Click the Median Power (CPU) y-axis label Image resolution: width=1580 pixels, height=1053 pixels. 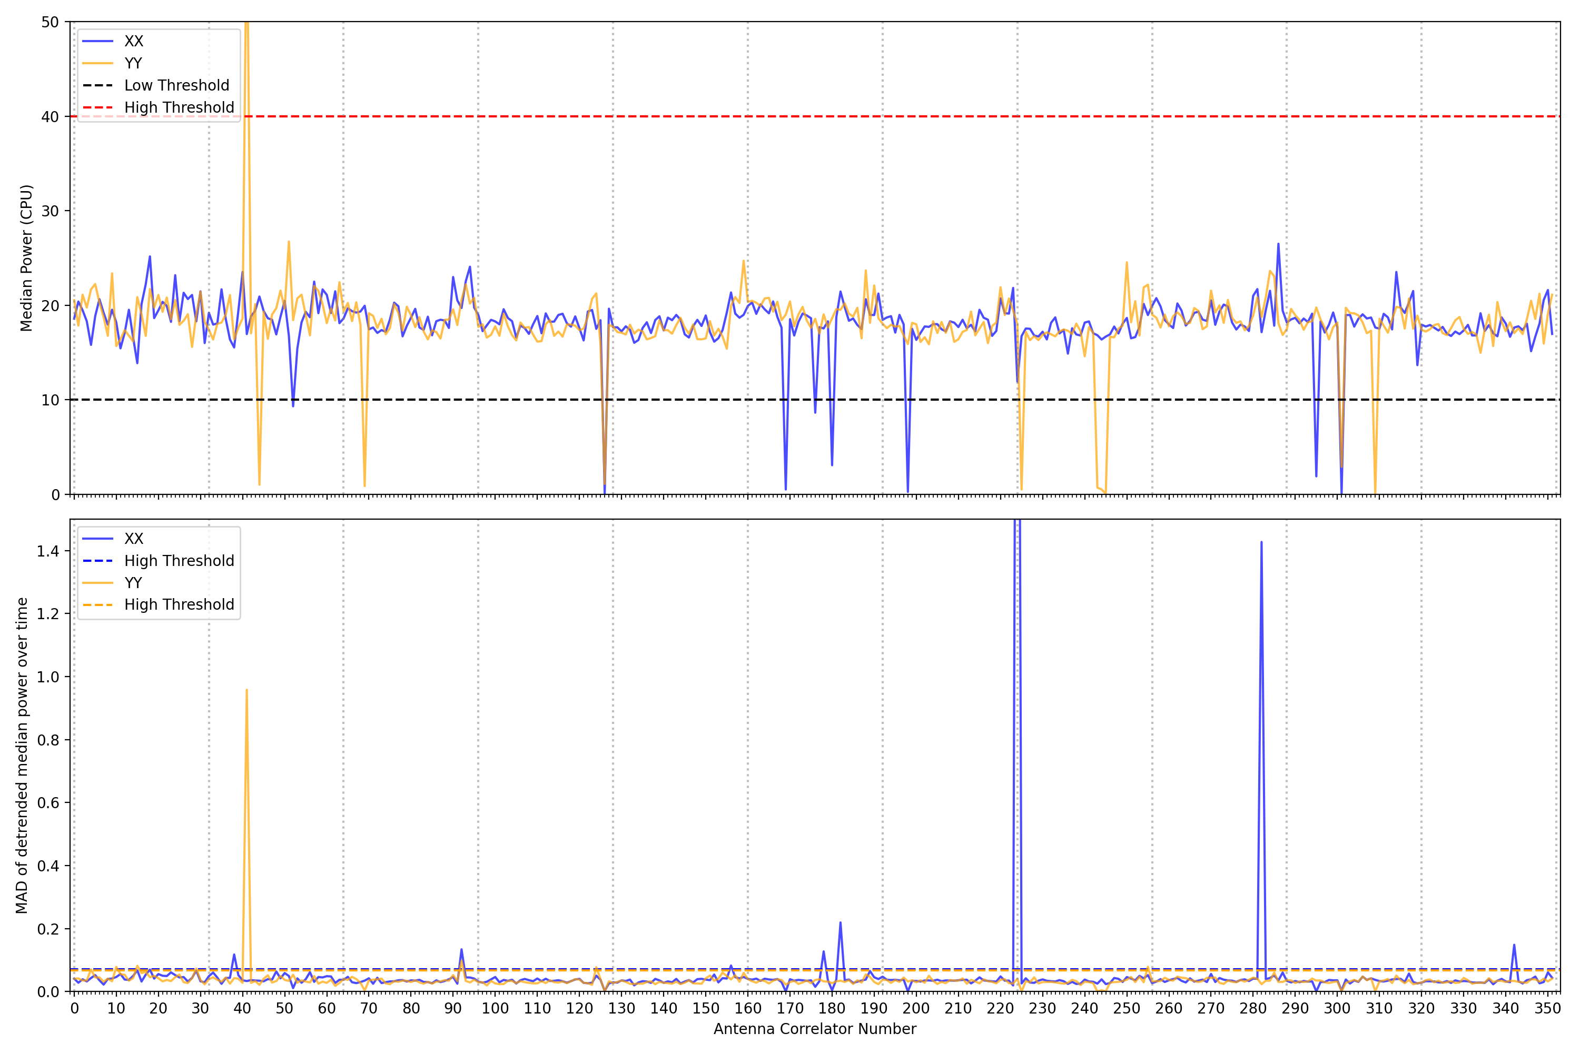point(26,258)
